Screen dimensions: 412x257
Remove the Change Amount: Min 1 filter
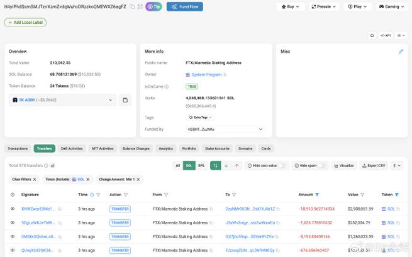[x=139, y=179]
